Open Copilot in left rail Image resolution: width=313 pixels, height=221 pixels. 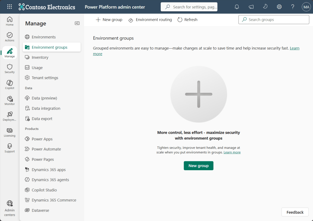pos(9,85)
